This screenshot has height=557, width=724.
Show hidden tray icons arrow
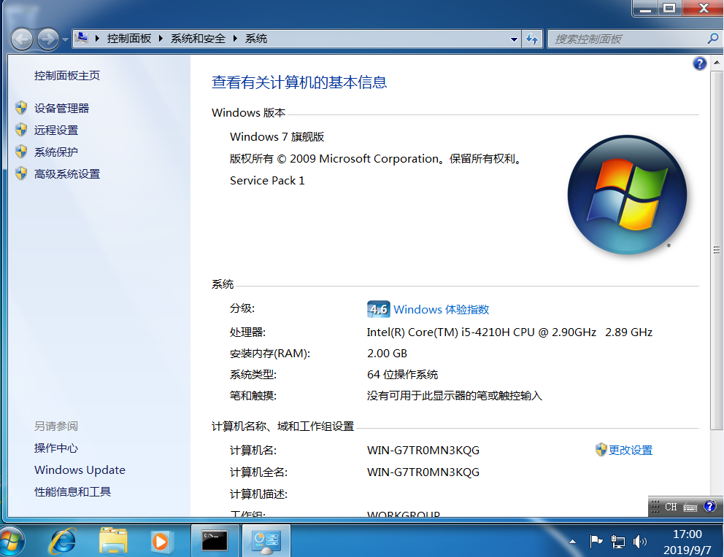pyautogui.click(x=572, y=541)
